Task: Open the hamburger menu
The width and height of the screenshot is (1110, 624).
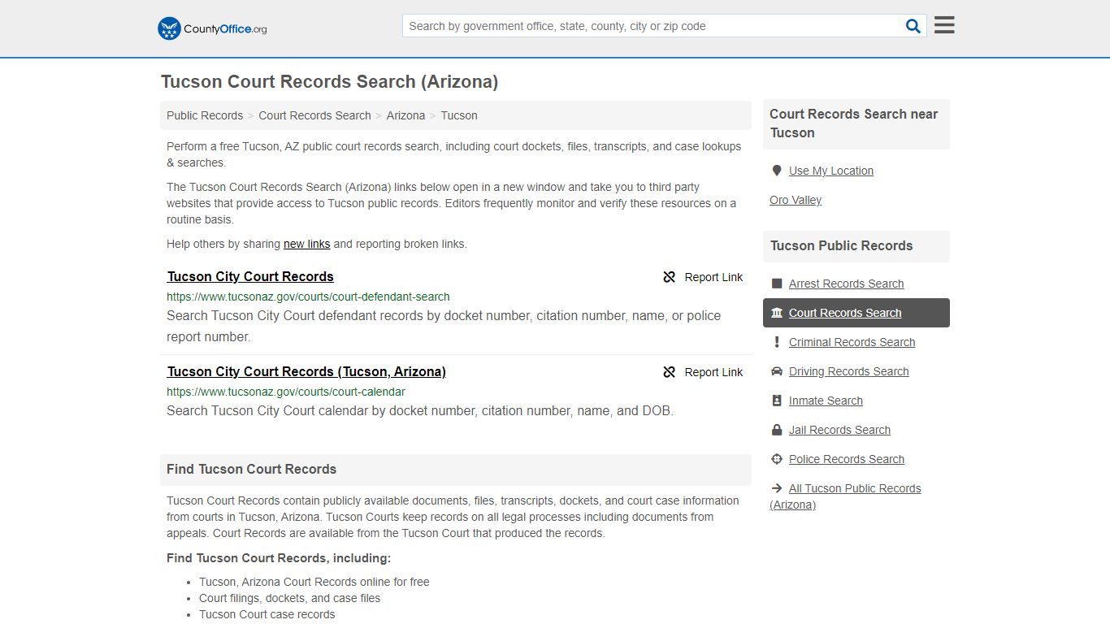Action: 944,25
